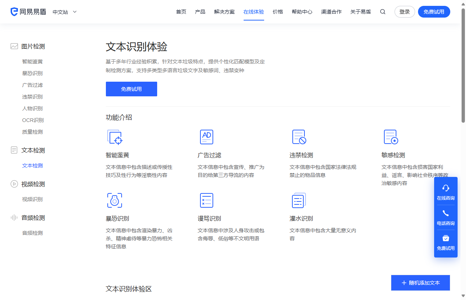Screen dimensions: 466x300
Task: Click the 敏感检测 icon
Action: pyautogui.click(x=391, y=137)
